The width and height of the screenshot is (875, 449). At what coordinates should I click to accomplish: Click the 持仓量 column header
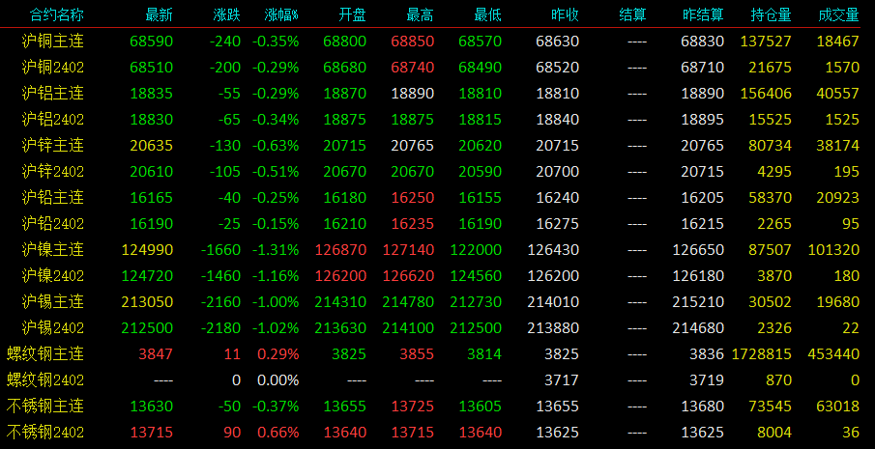point(772,15)
